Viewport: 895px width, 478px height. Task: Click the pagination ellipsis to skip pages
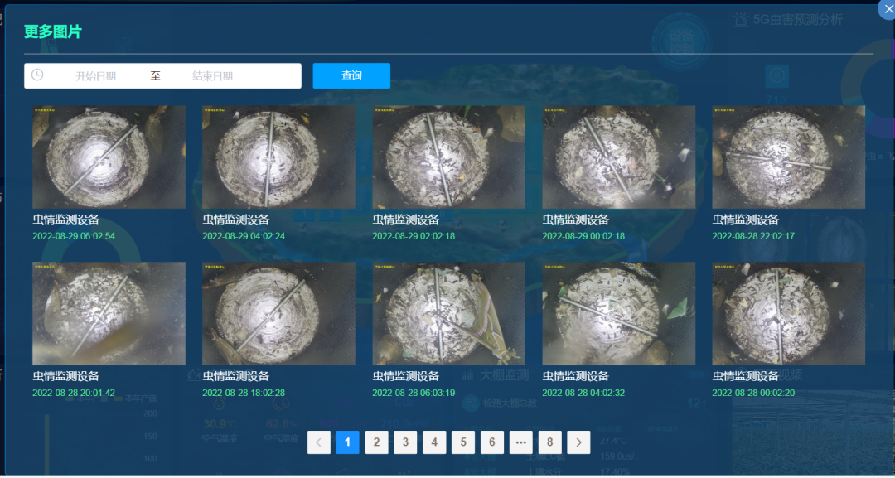tap(520, 442)
